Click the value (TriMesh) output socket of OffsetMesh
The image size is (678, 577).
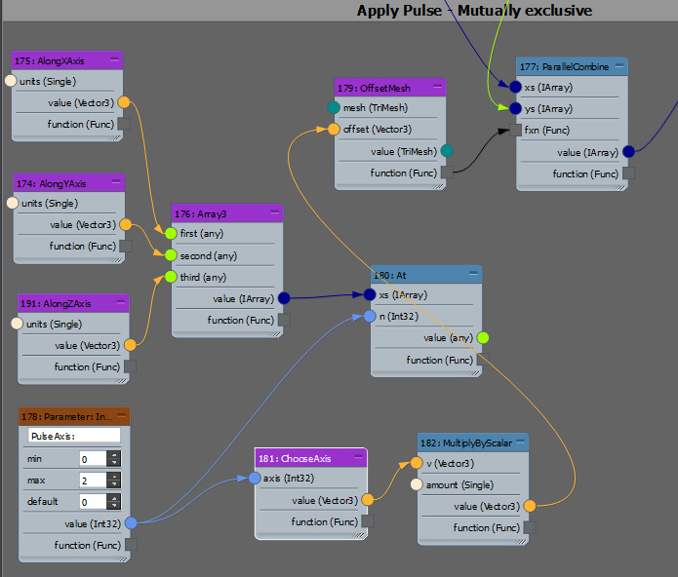coord(447,151)
